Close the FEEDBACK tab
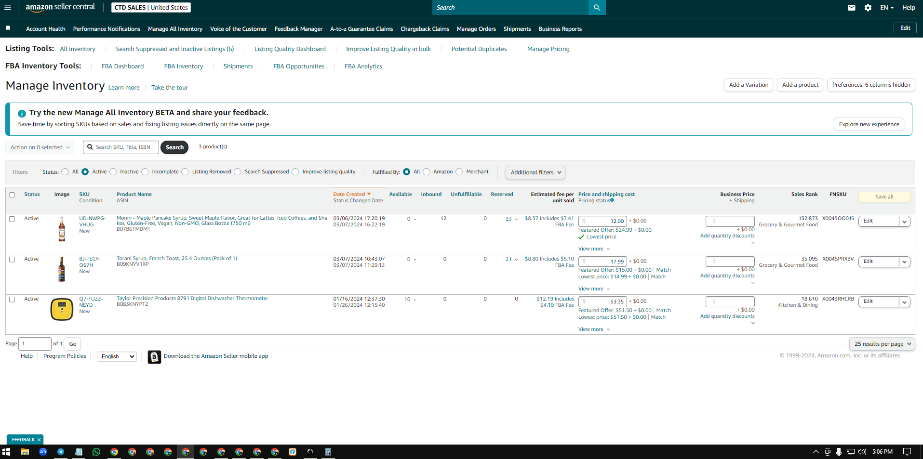The image size is (923, 459). click(39, 440)
